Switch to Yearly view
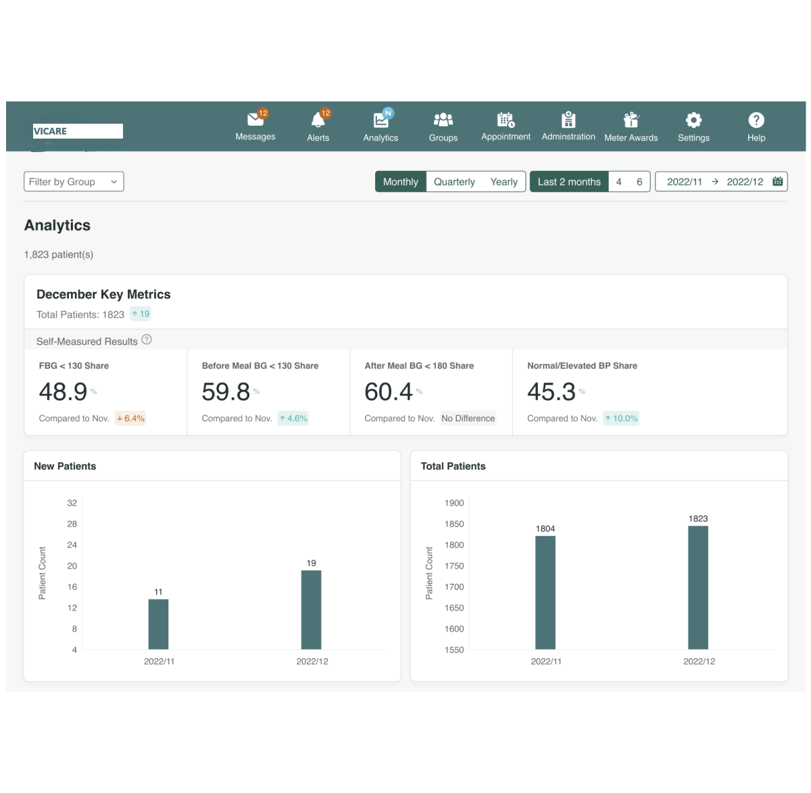The height and width of the screenshot is (793, 811). [x=503, y=182]
